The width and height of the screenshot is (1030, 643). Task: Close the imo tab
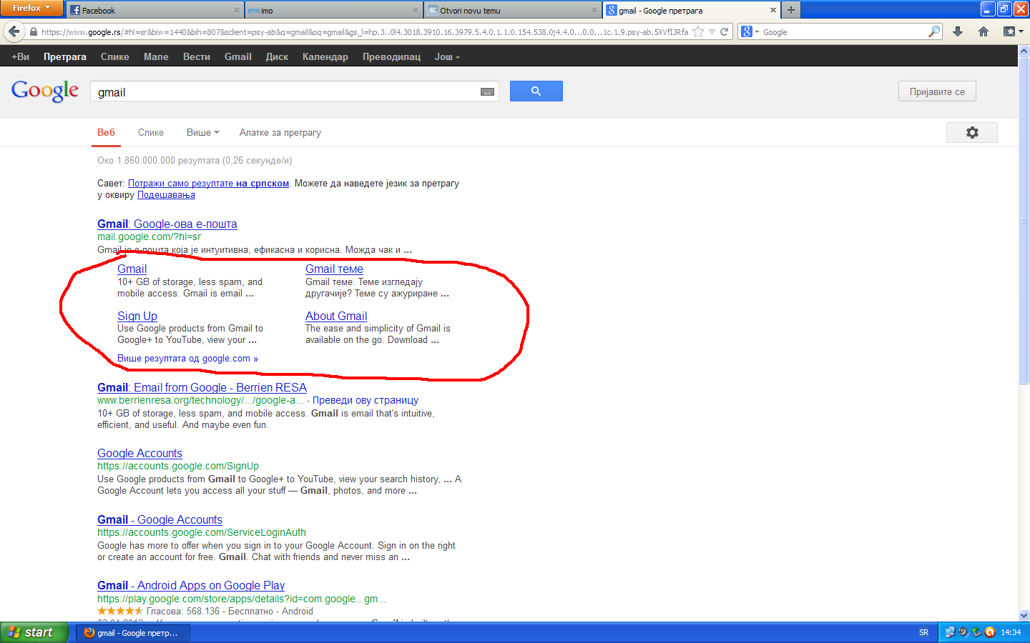(416, 10)
